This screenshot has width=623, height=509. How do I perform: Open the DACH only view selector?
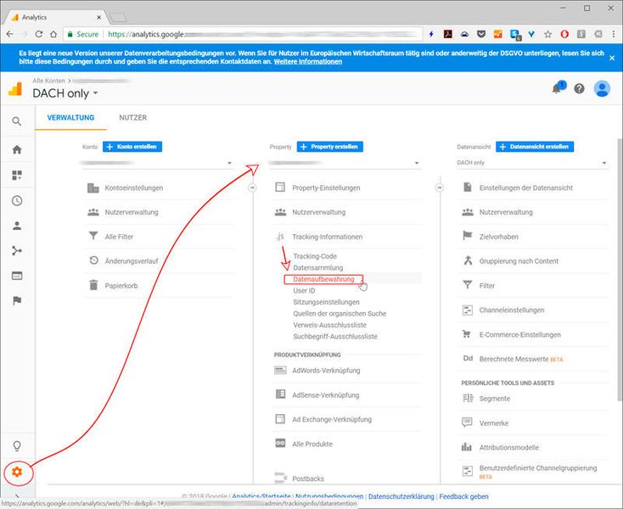65,93
